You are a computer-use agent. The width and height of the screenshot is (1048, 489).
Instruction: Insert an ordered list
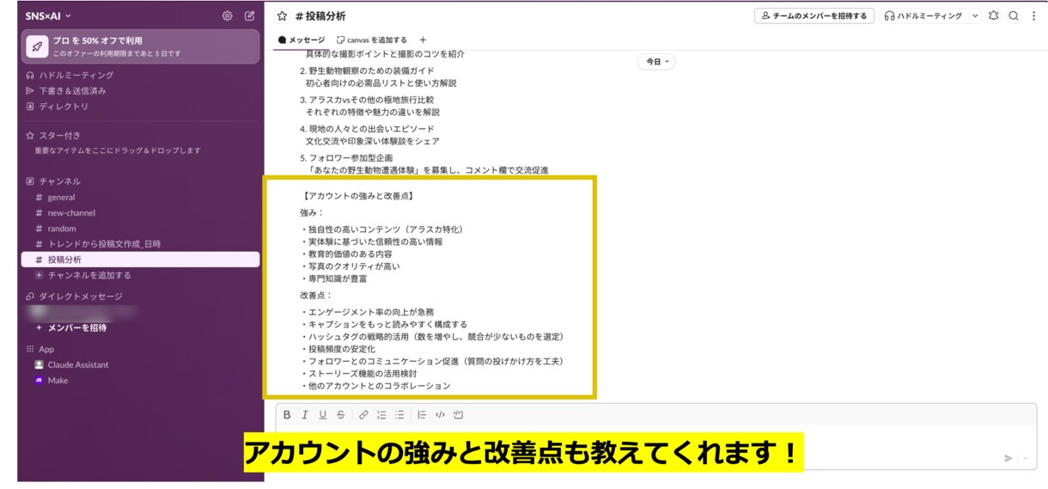[381, 415]
